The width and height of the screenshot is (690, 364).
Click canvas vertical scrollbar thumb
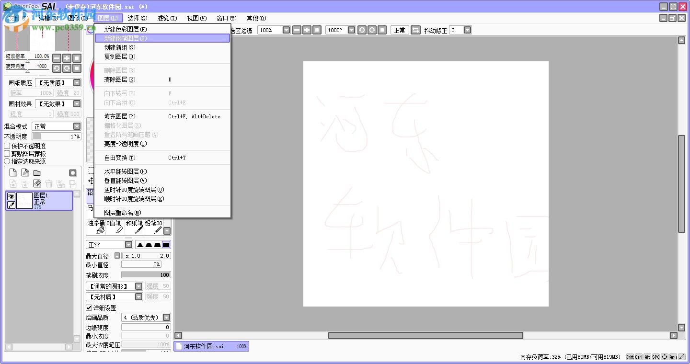(x=682, y=184)
